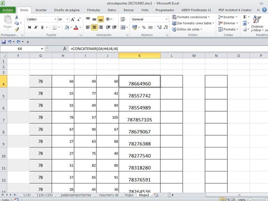Click the Formato cells button

coord(228,29)
